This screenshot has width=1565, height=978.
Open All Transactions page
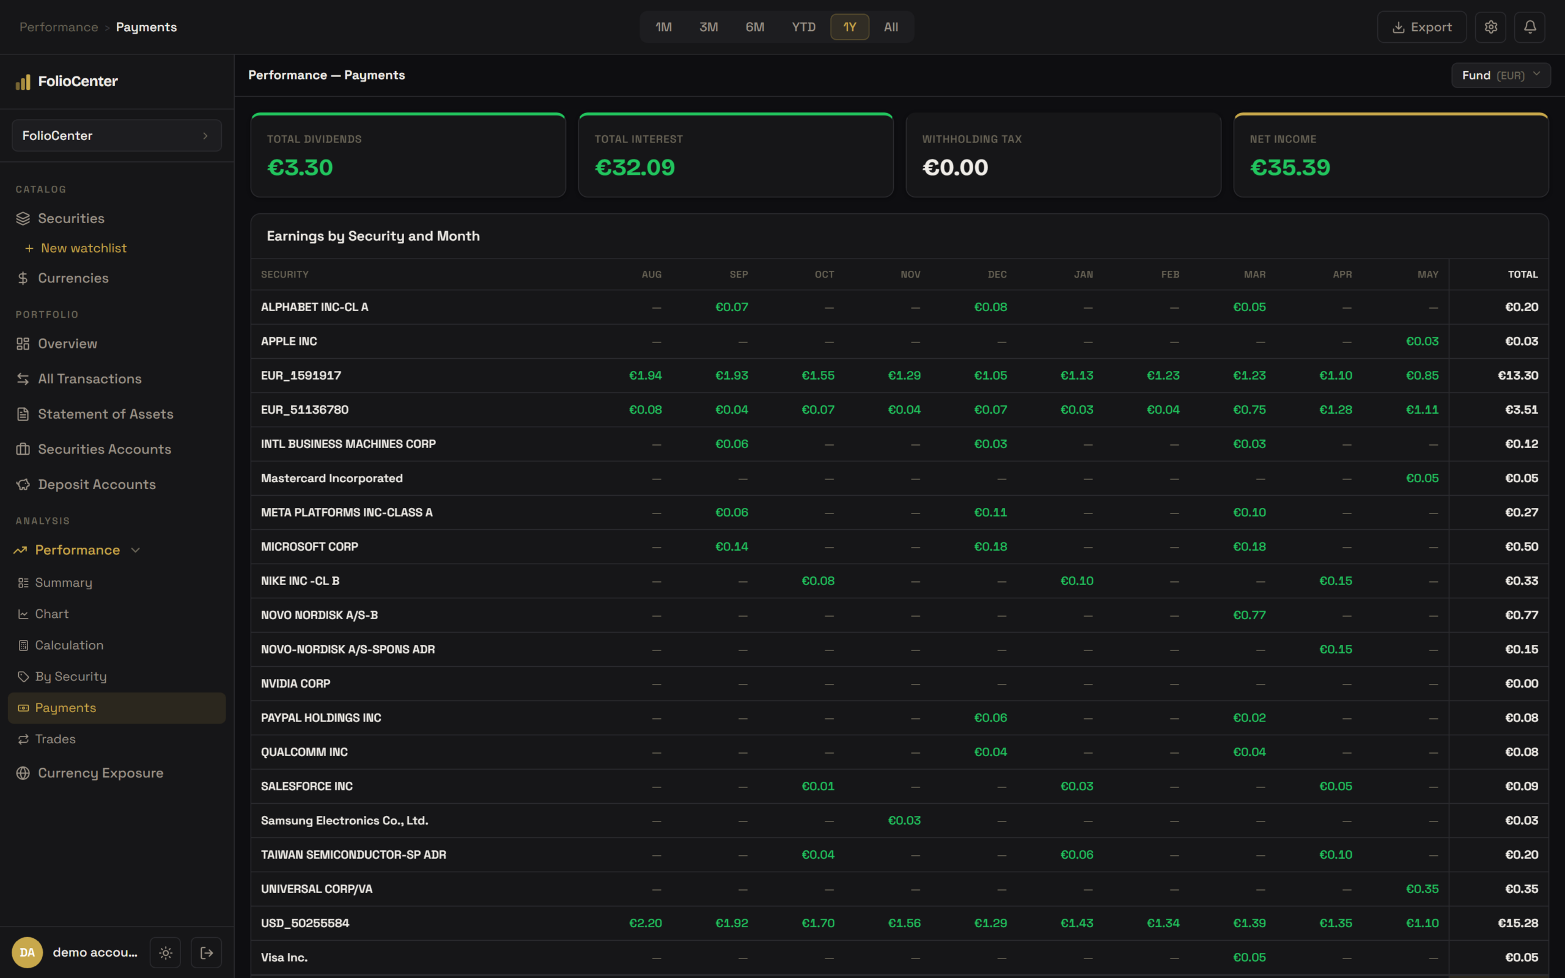[90, 379]
